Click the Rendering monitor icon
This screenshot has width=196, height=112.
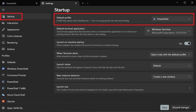(3, 43)
